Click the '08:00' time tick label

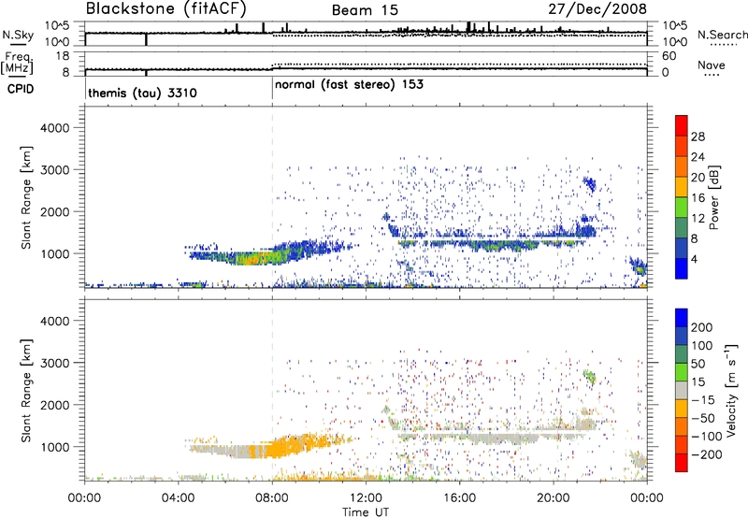point(272,498)
